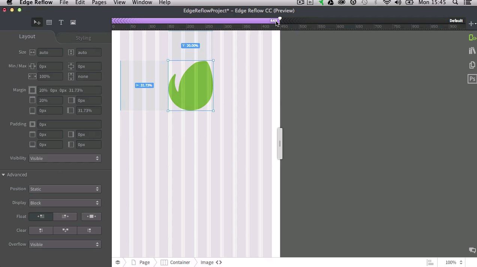Click the margin-left 31.73% input field

89,110
